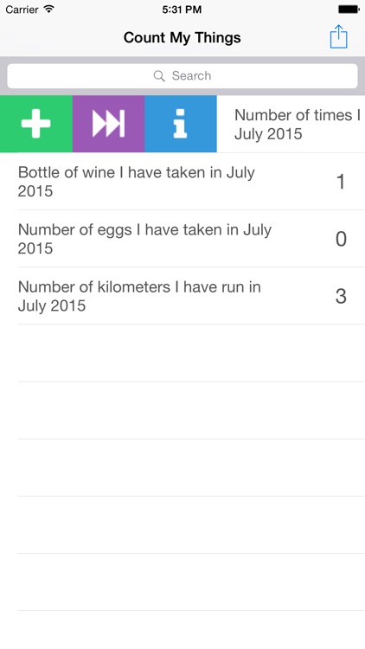Tap the purple skip-forward button

[x=108, y=124]
